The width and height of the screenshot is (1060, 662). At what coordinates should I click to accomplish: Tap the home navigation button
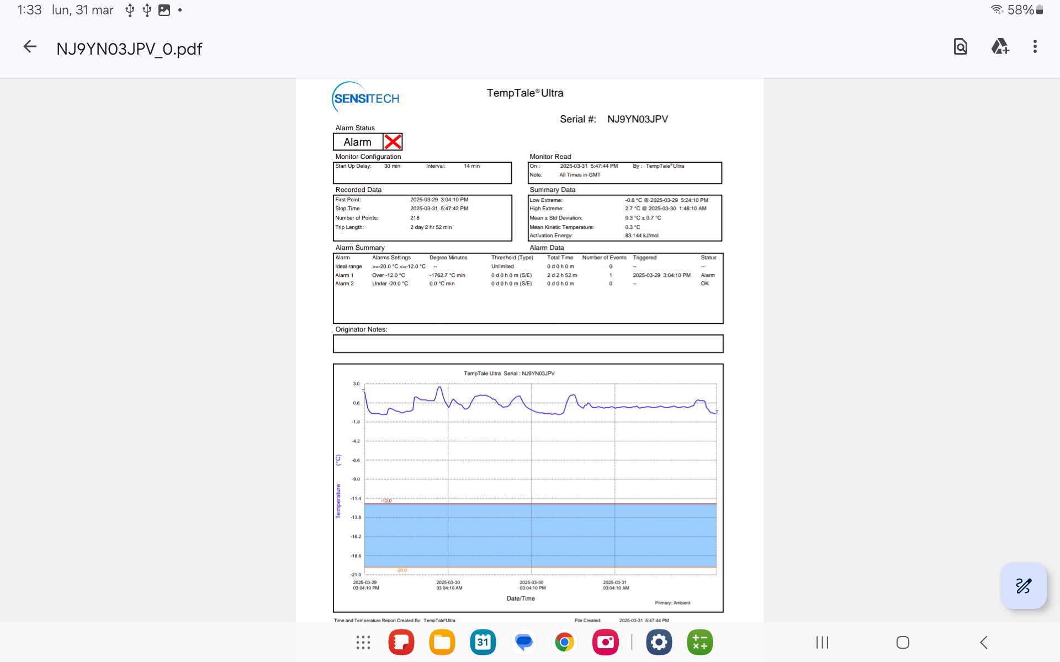point(903,642)
